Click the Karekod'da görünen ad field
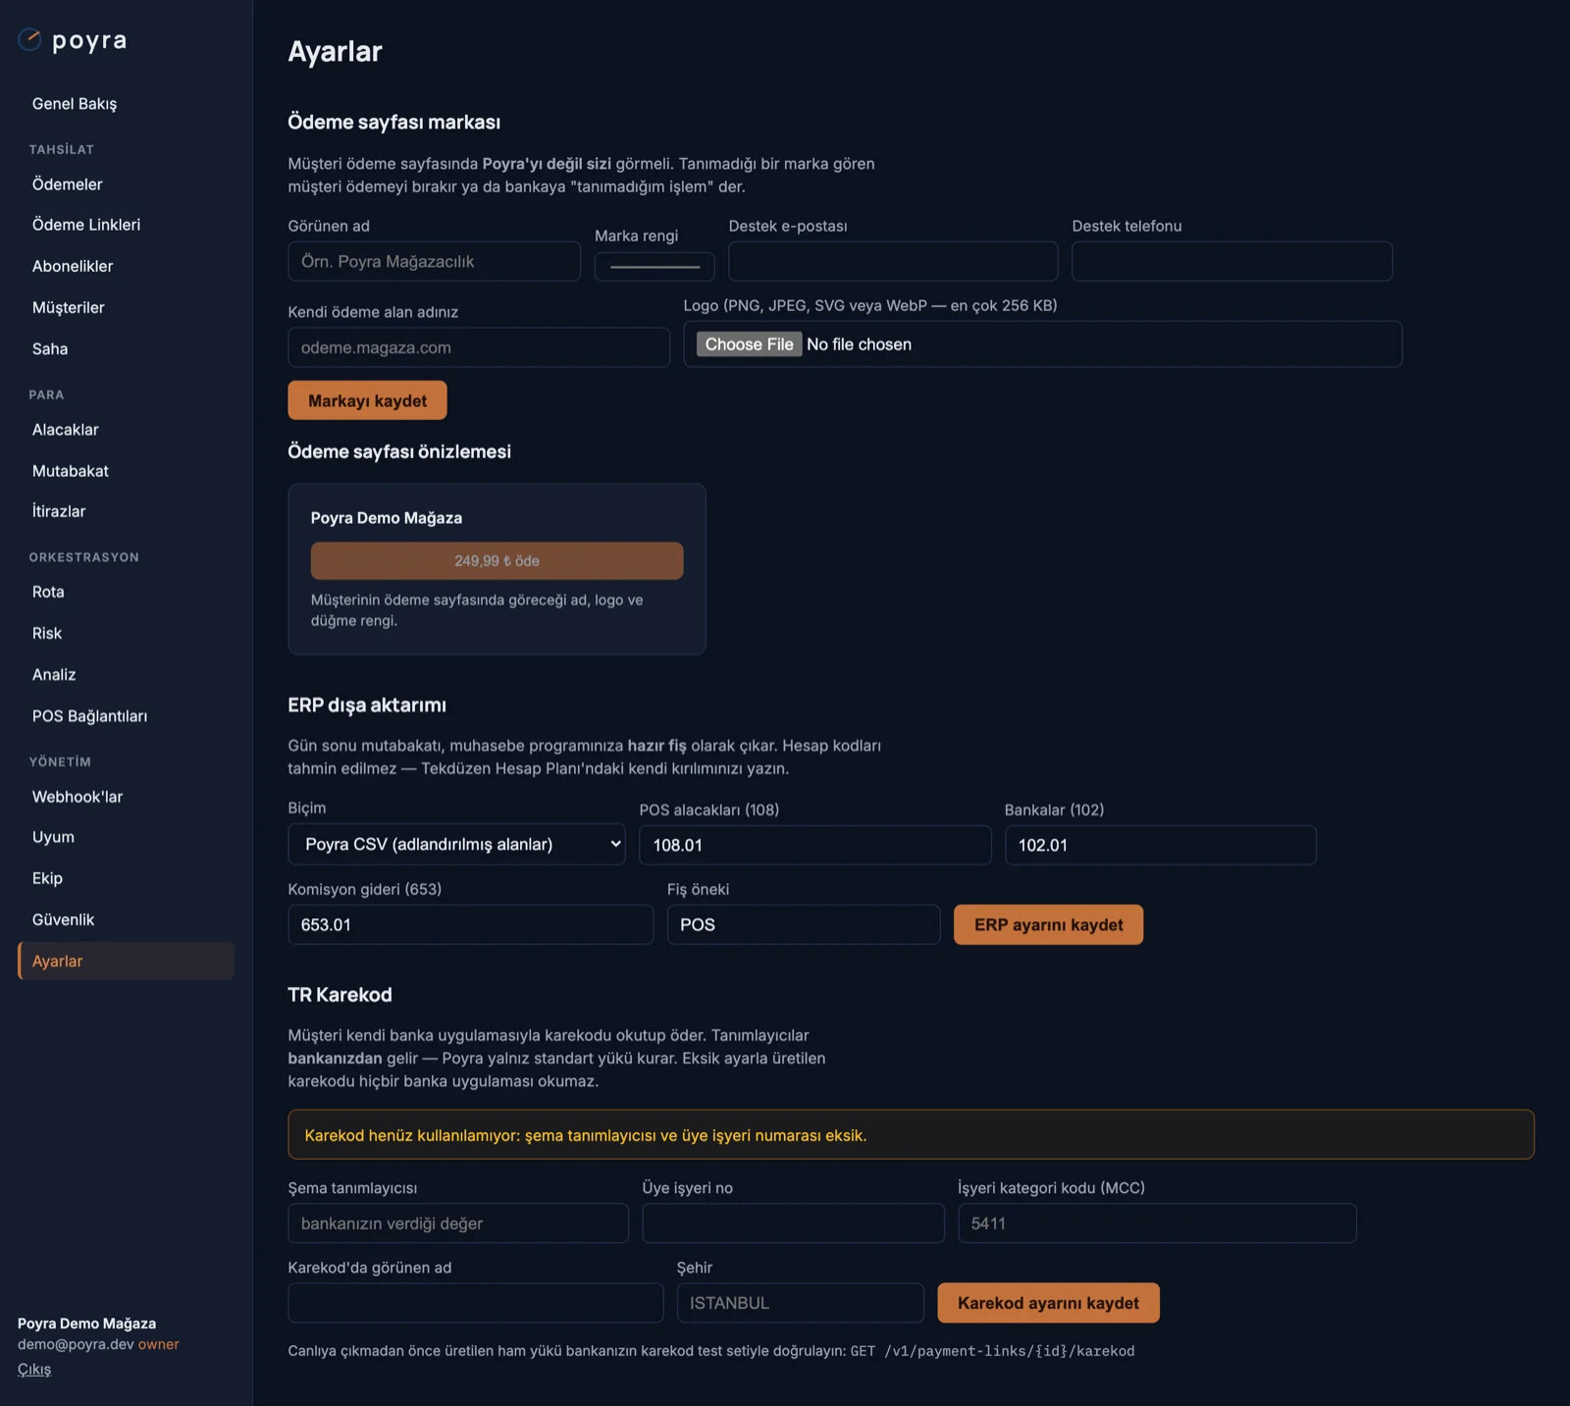 [475, 1303]
